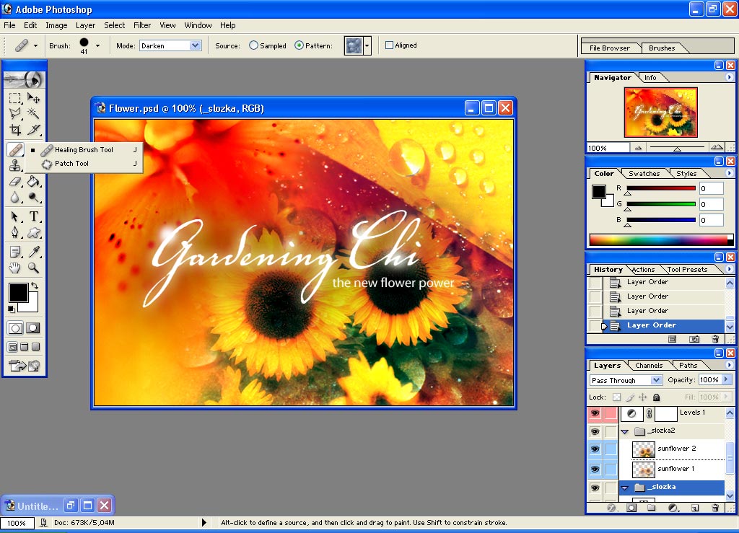Image resolution: width=739 pixels, height=533 pixels.
Task: Switch to the Channels tab
Action: pyautogui.click(x=649, y=365)
